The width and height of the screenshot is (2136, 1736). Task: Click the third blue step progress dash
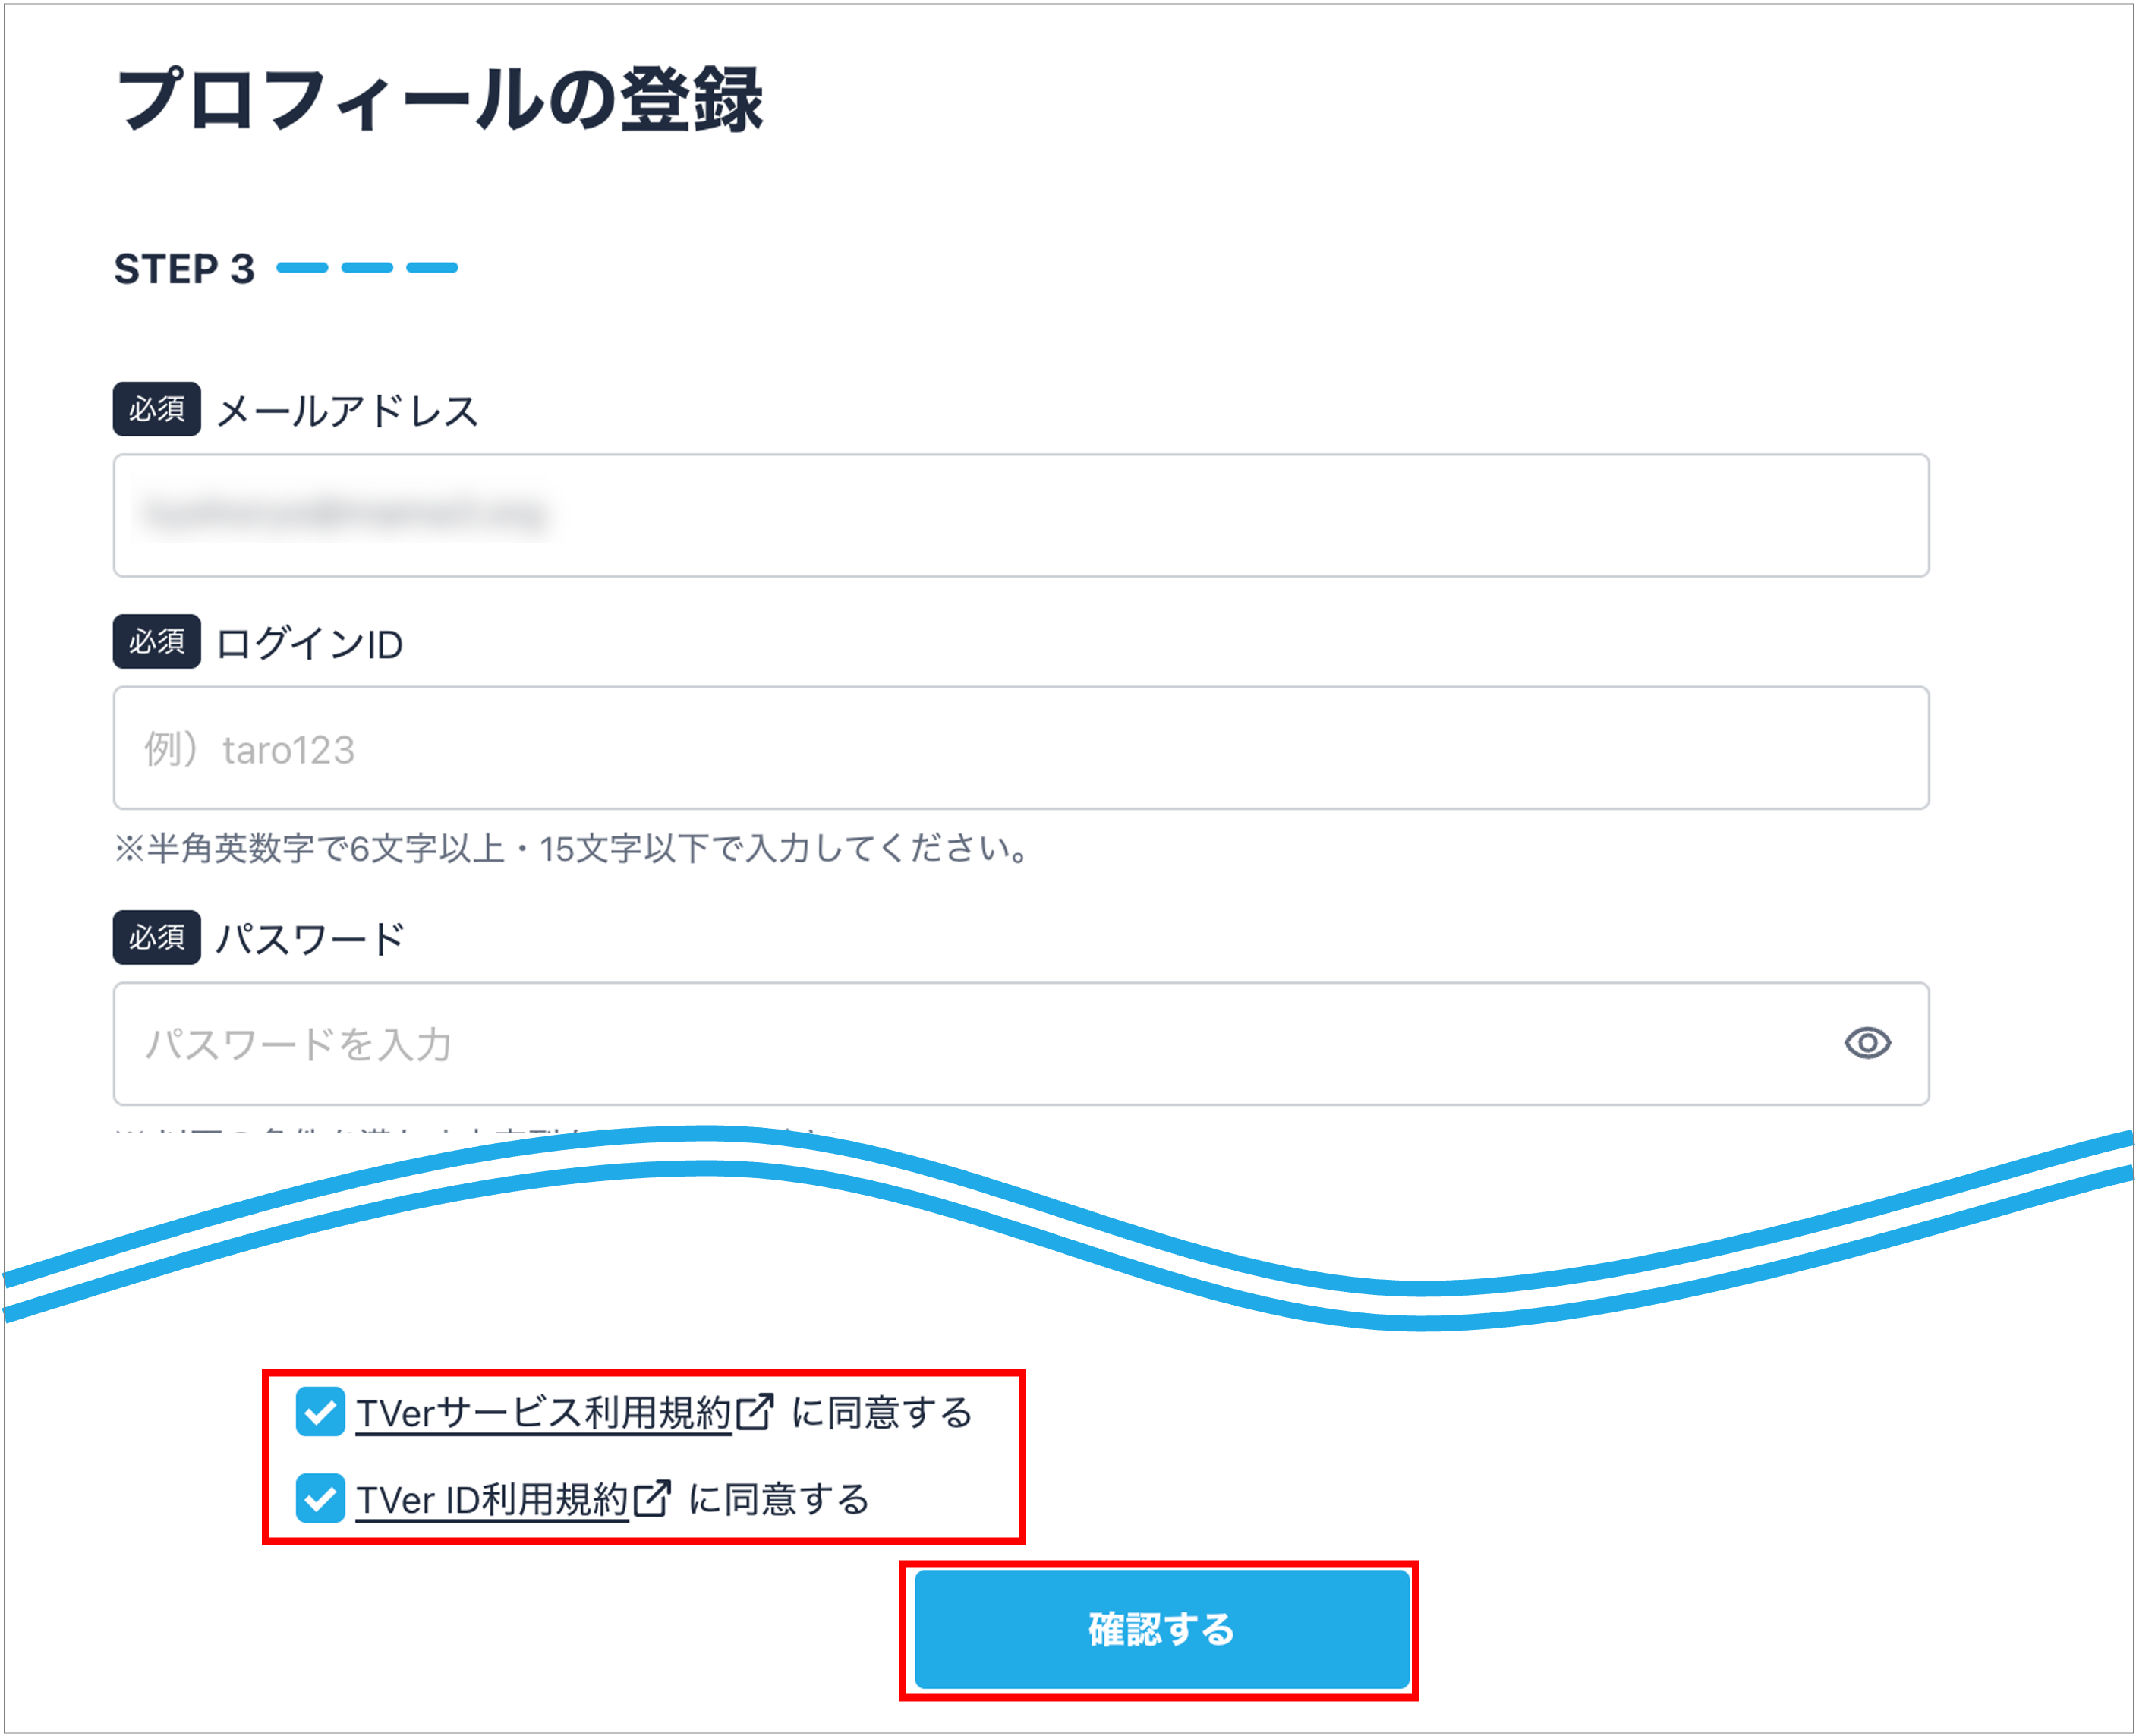(432, 267)
